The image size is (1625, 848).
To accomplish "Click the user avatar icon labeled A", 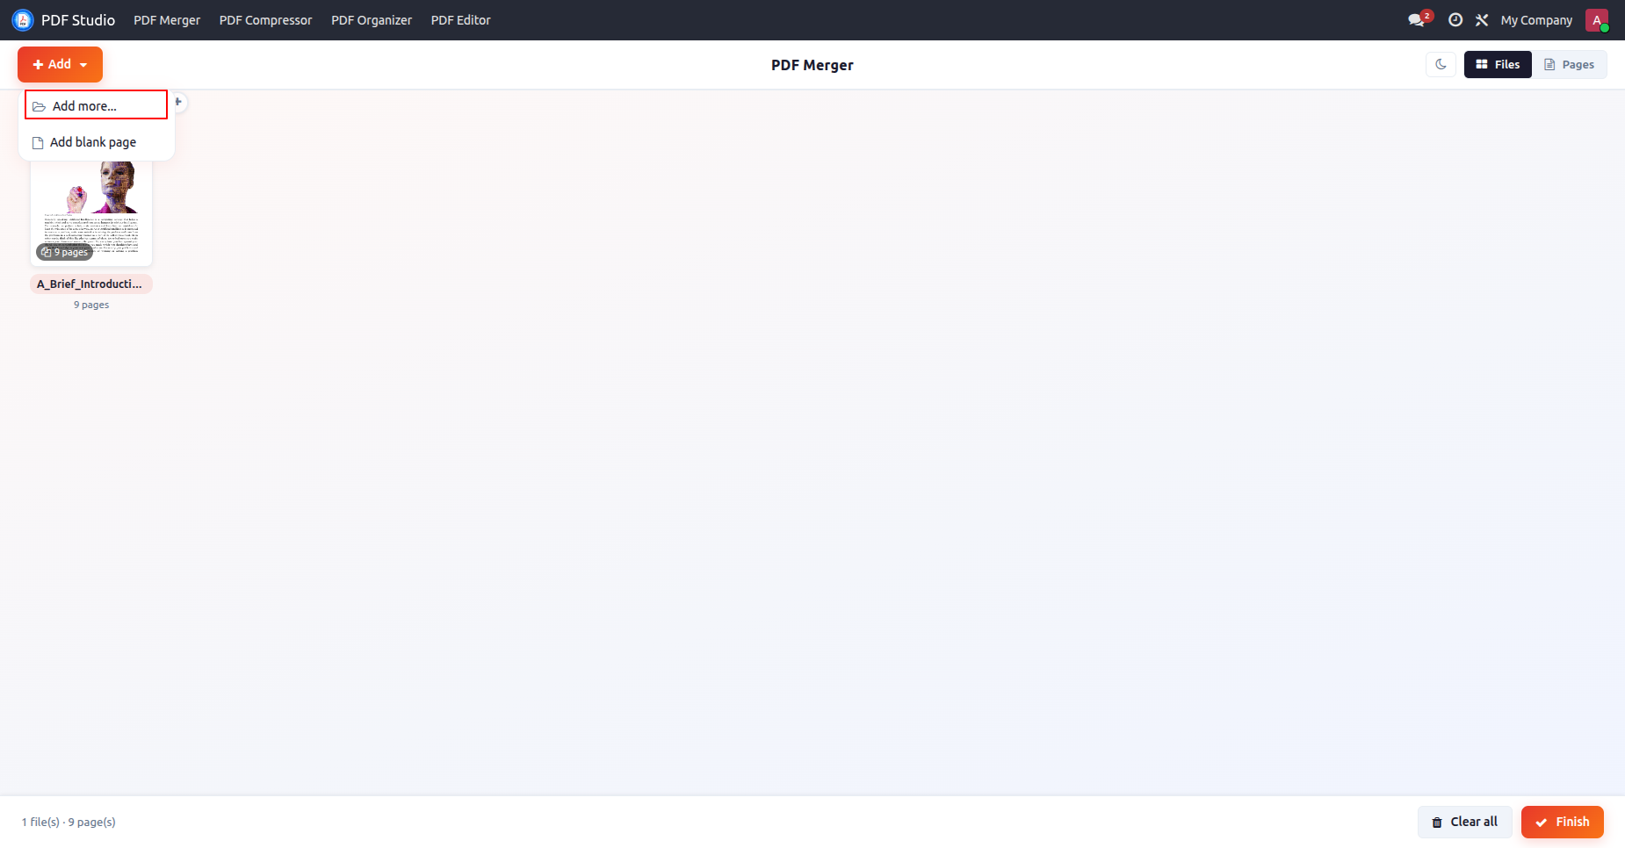I will 1597,20.
